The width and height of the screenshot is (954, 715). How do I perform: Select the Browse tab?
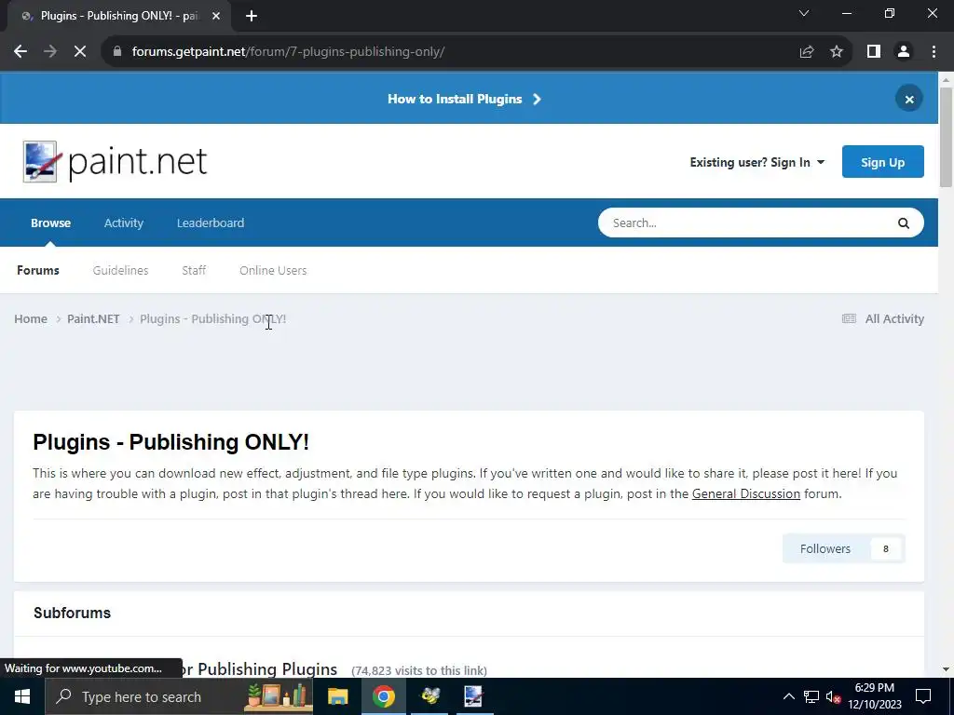tap(50, 223)
